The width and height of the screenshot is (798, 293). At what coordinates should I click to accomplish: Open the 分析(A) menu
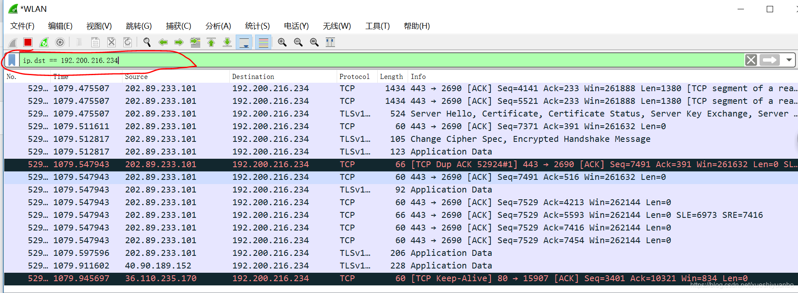click(x=218, y=26)
